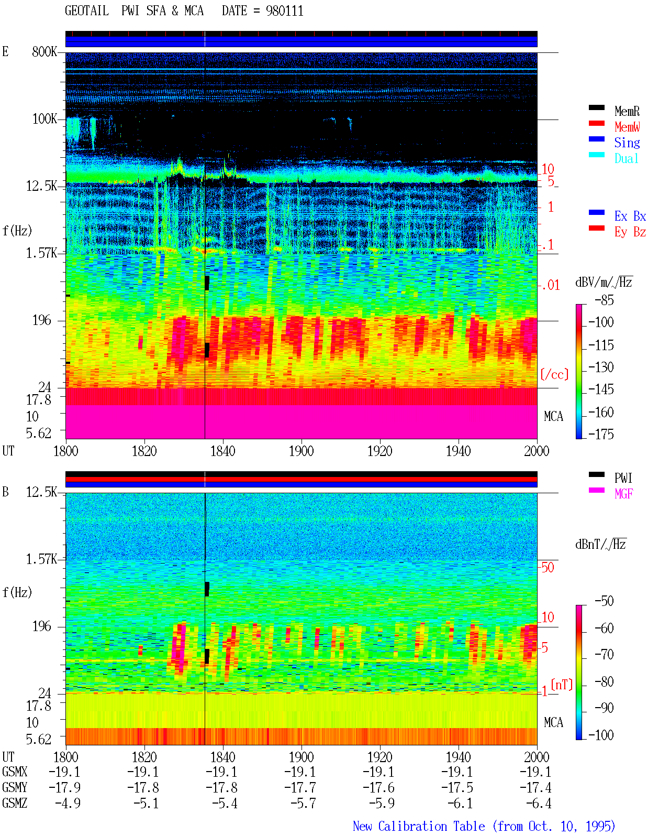Click the MemW legend label
The image size is (670, 835).
[627, 127]
